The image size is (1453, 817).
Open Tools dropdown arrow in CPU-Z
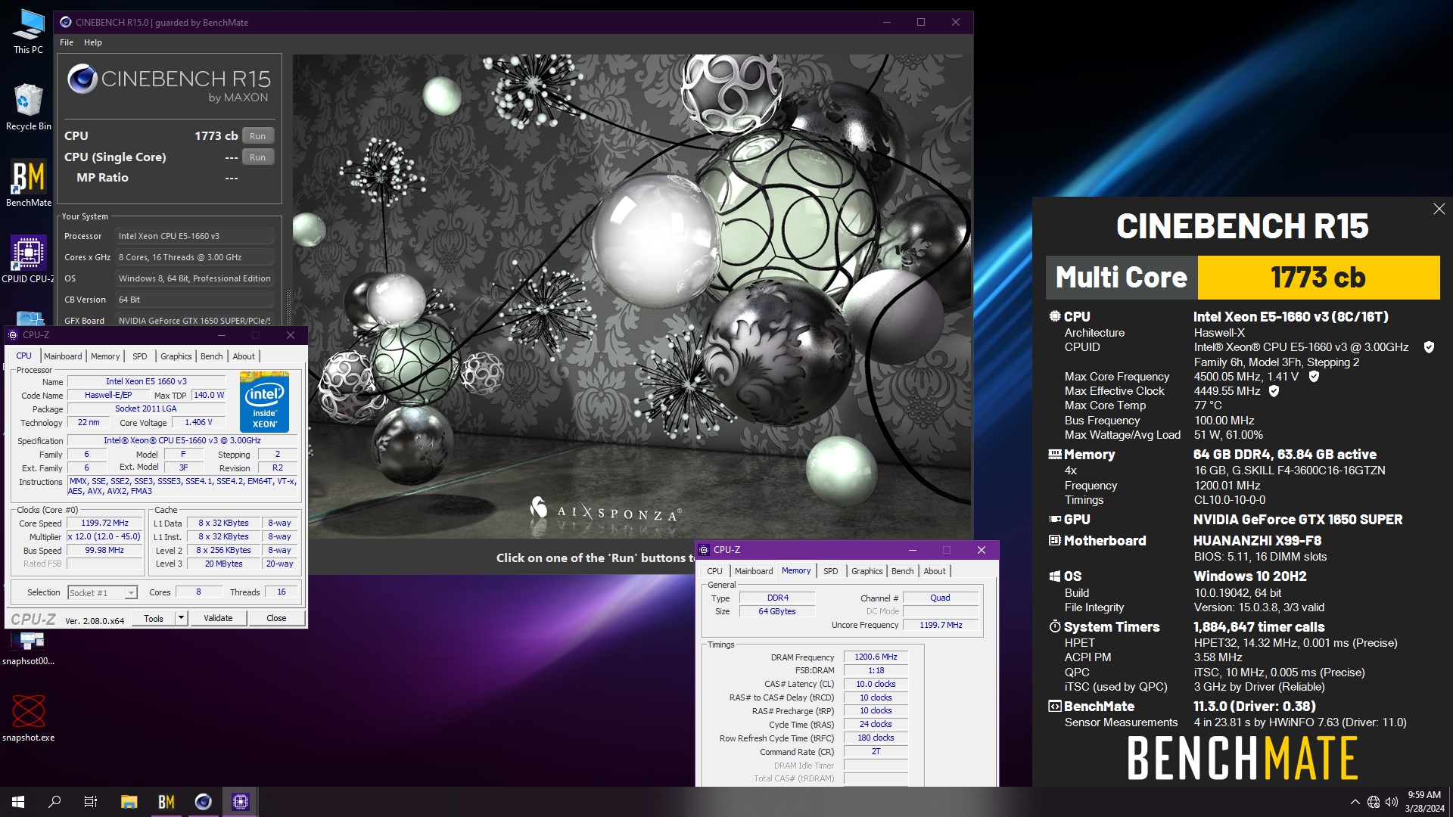click(x=181, y=618)
